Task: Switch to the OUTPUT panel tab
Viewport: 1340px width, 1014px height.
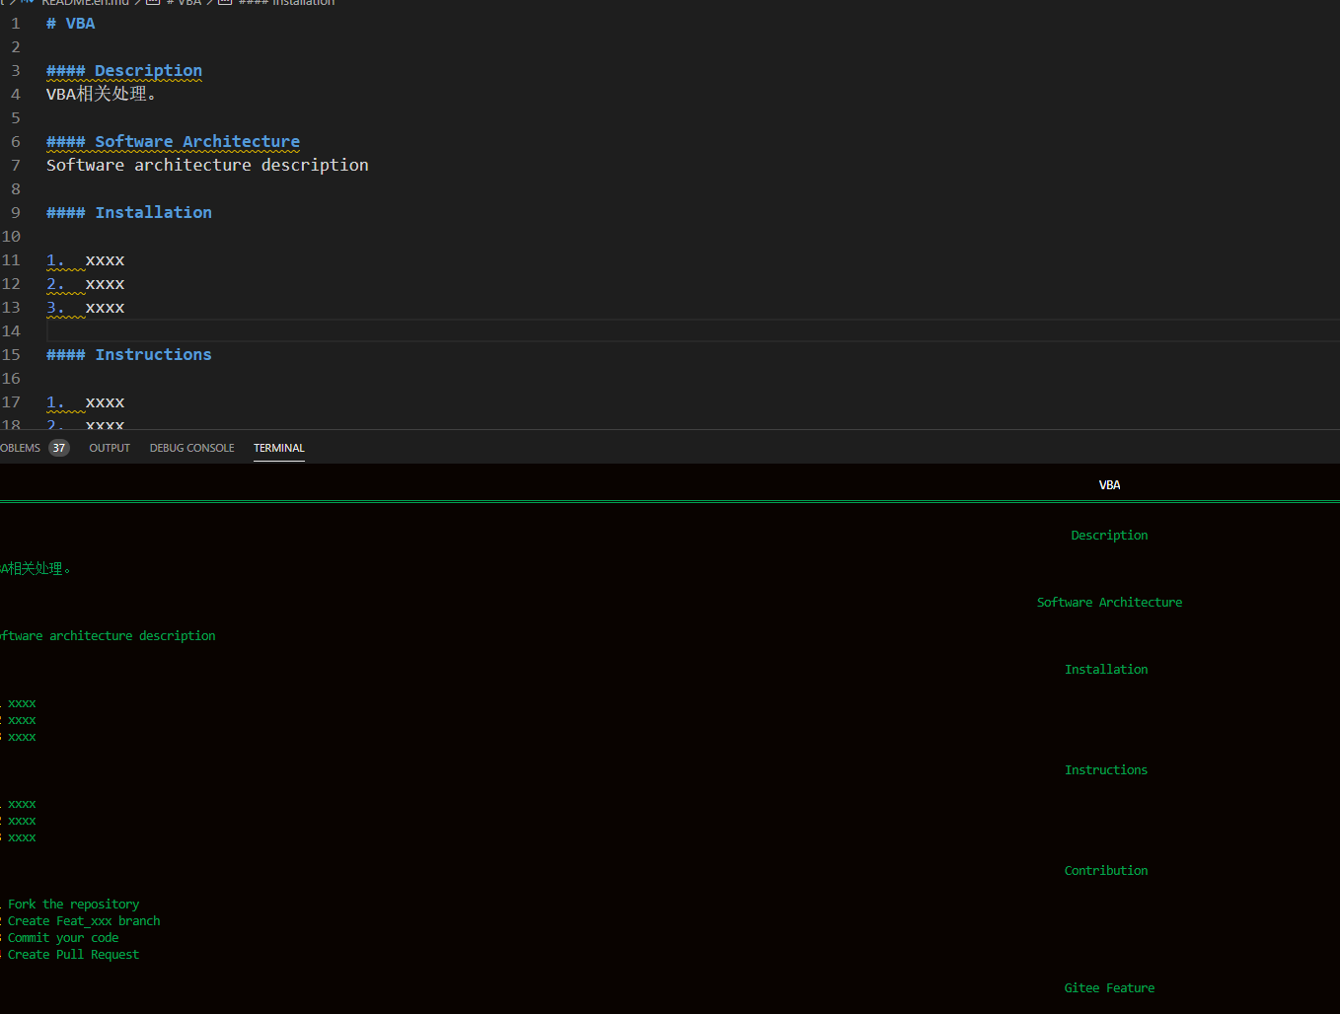Action: point(110,448)
